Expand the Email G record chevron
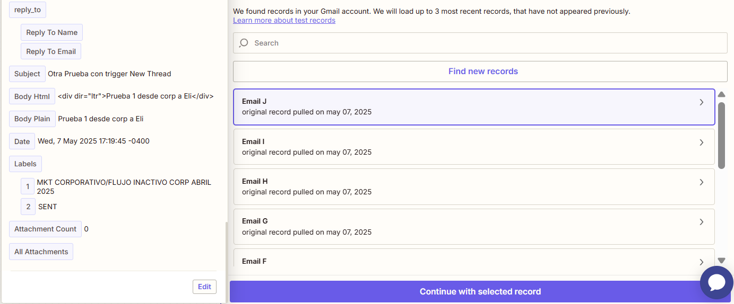 coord(702,222)
